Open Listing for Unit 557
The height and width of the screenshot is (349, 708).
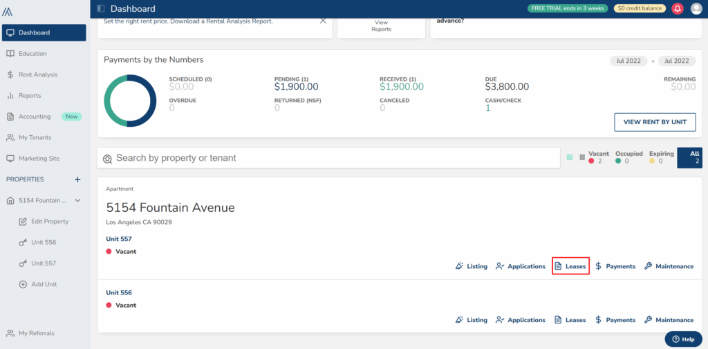(x=471, y=266)
